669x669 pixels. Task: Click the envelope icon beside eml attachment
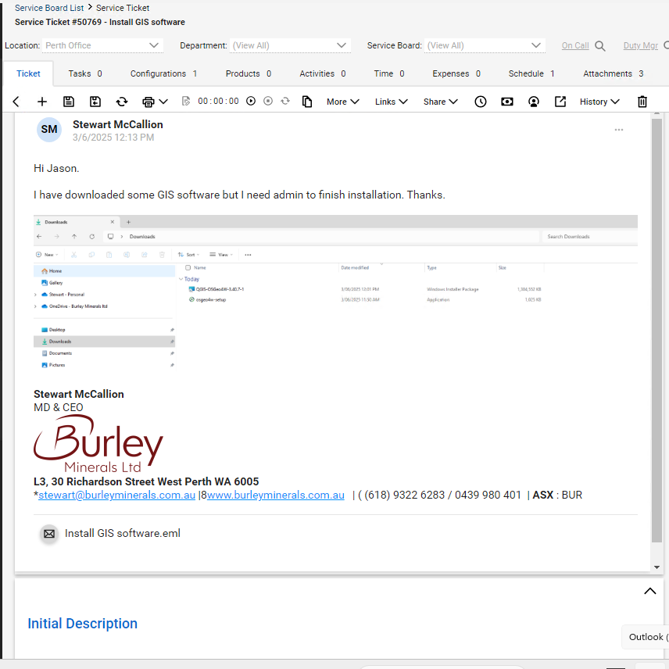coord(49,534)
